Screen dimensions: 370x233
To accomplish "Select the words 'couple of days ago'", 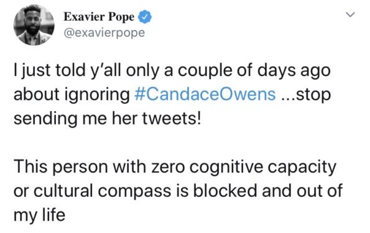I will coord(254,70).
